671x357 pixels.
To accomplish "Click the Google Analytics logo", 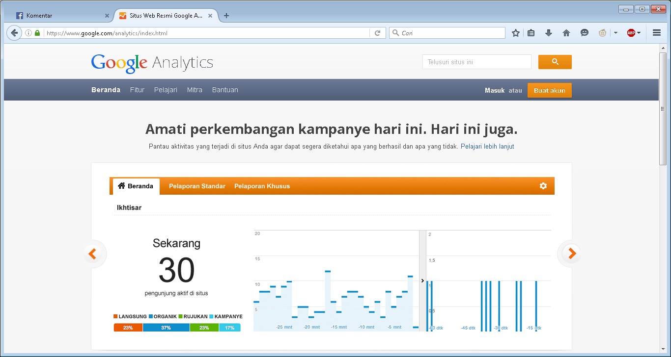I will (152, 63).
